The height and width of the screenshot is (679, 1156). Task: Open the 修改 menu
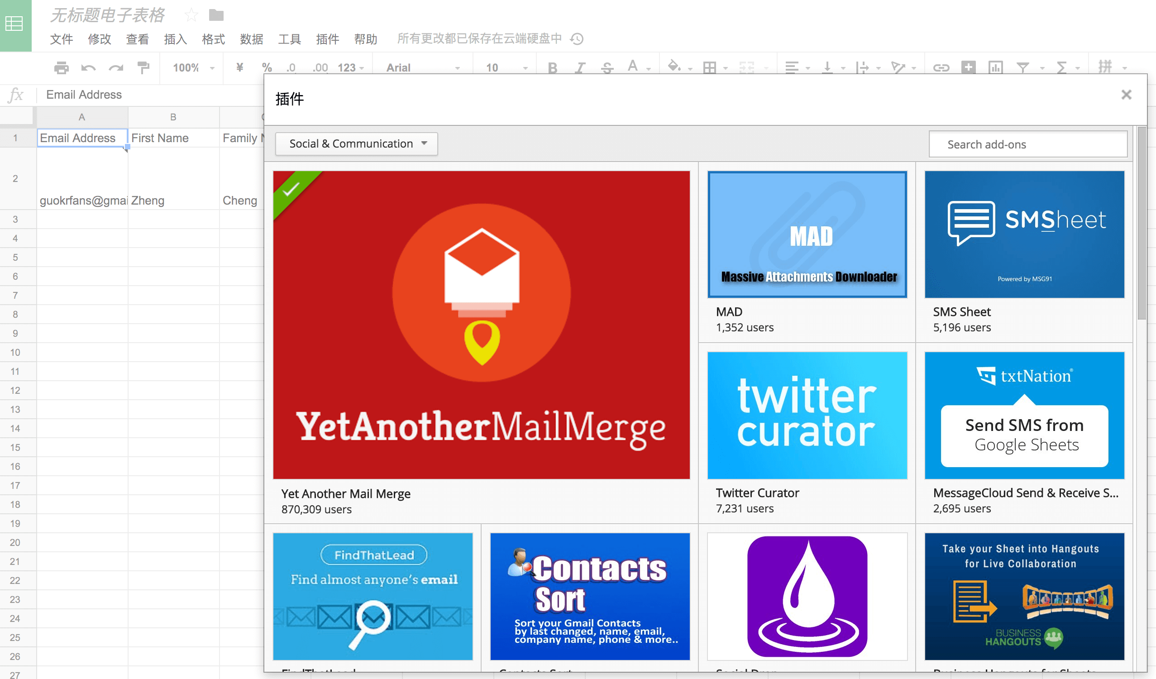pos(100,39)
